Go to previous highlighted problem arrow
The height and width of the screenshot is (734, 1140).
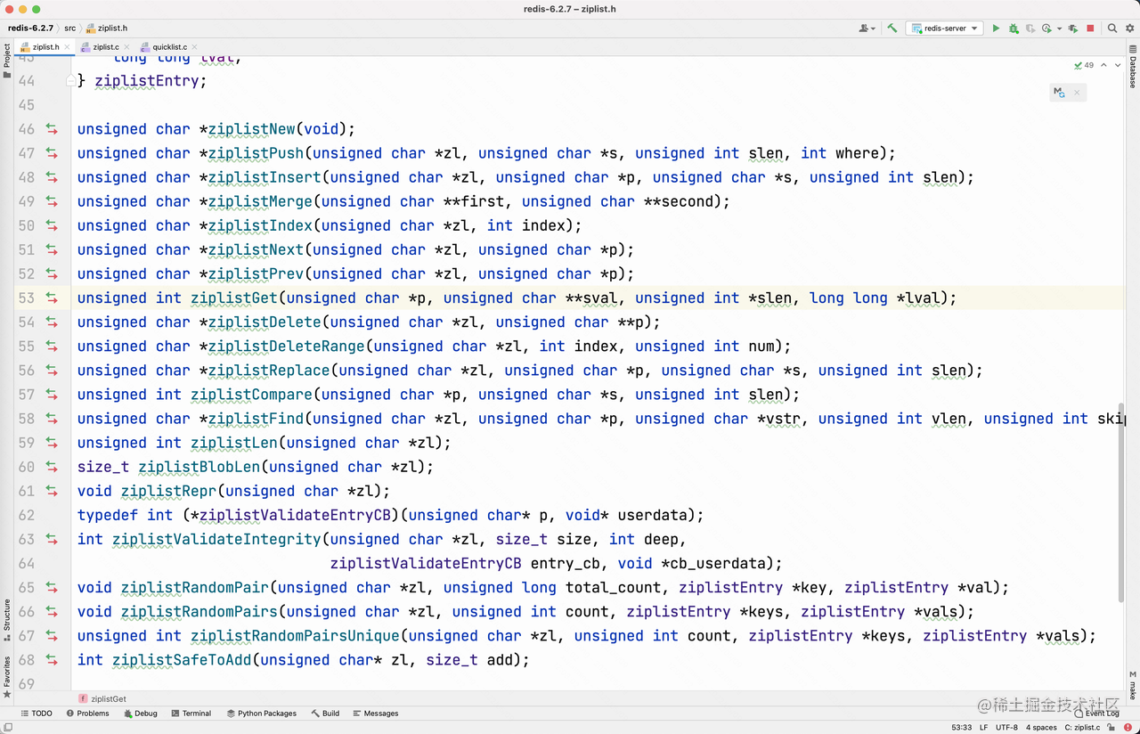1104,65
